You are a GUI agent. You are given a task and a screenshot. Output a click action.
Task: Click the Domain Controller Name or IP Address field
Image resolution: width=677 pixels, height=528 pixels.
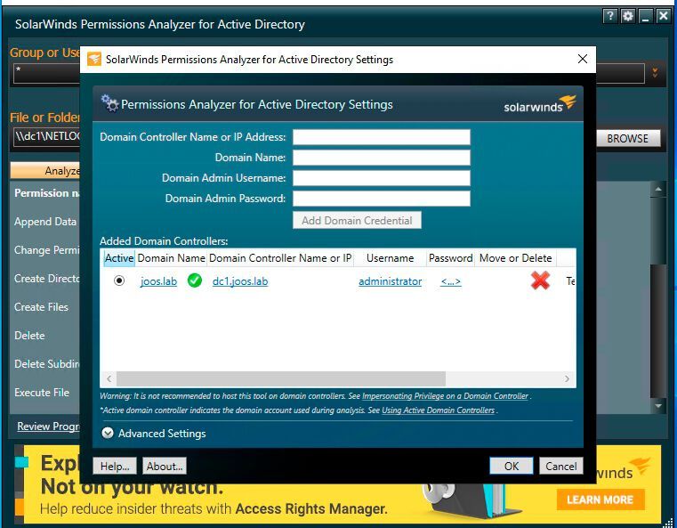[382, 137]
